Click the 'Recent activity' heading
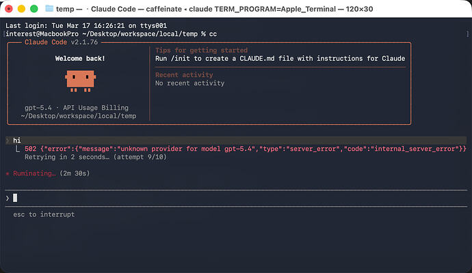The image size is (472, 273). [x=184, y=75]
